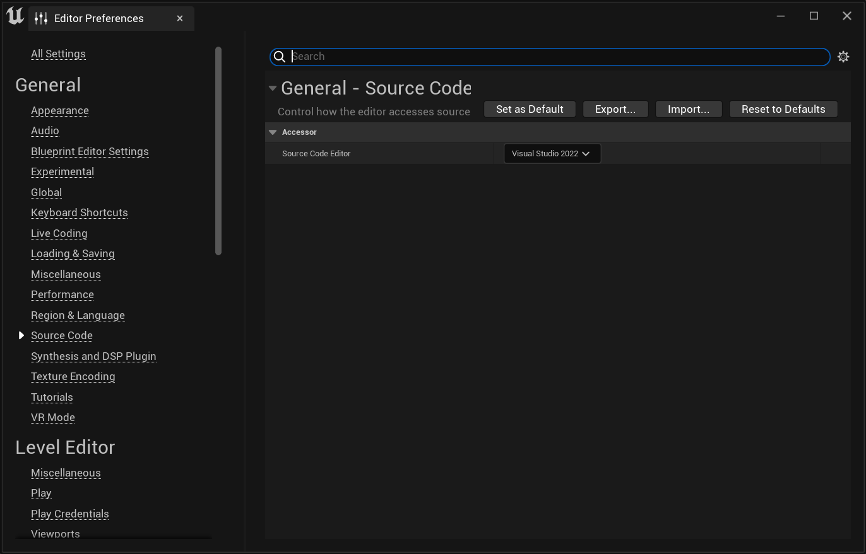This screenshot has height=554, width=866.
Task: Click the settings gear next to search
Action: tap(843, 57)
